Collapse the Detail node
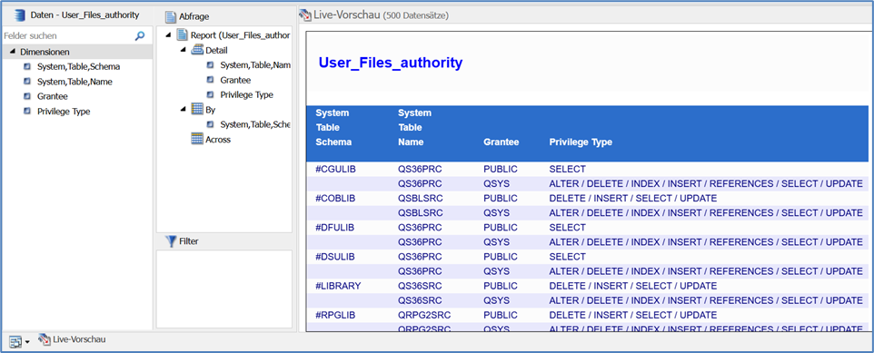 pyautogui.click(x=183, y=50)
